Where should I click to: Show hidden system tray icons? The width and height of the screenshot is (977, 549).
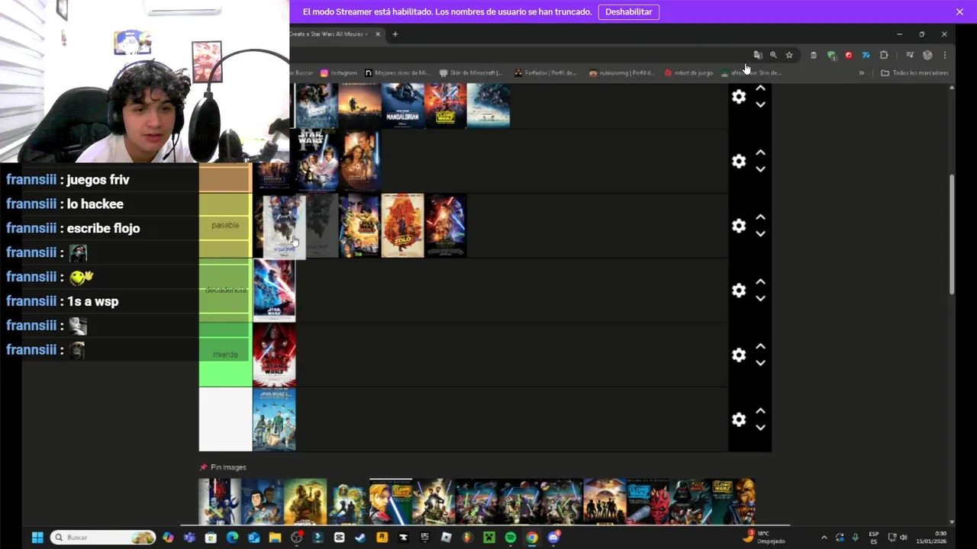pyautogui.click(x=824, y=538)
